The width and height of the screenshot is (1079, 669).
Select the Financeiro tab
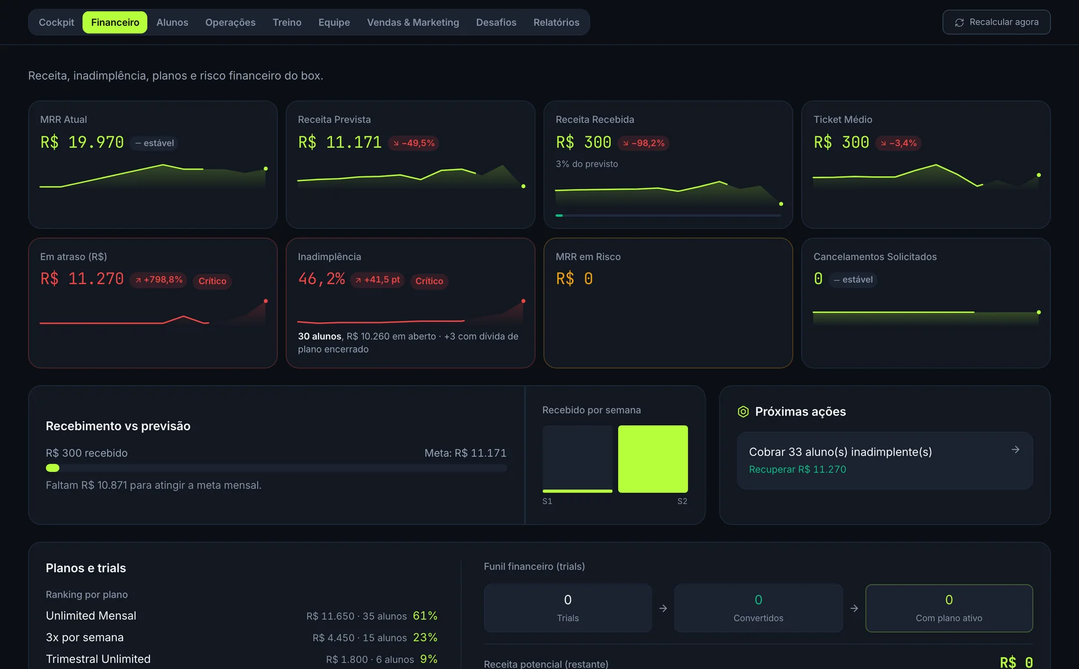[115, 22]
